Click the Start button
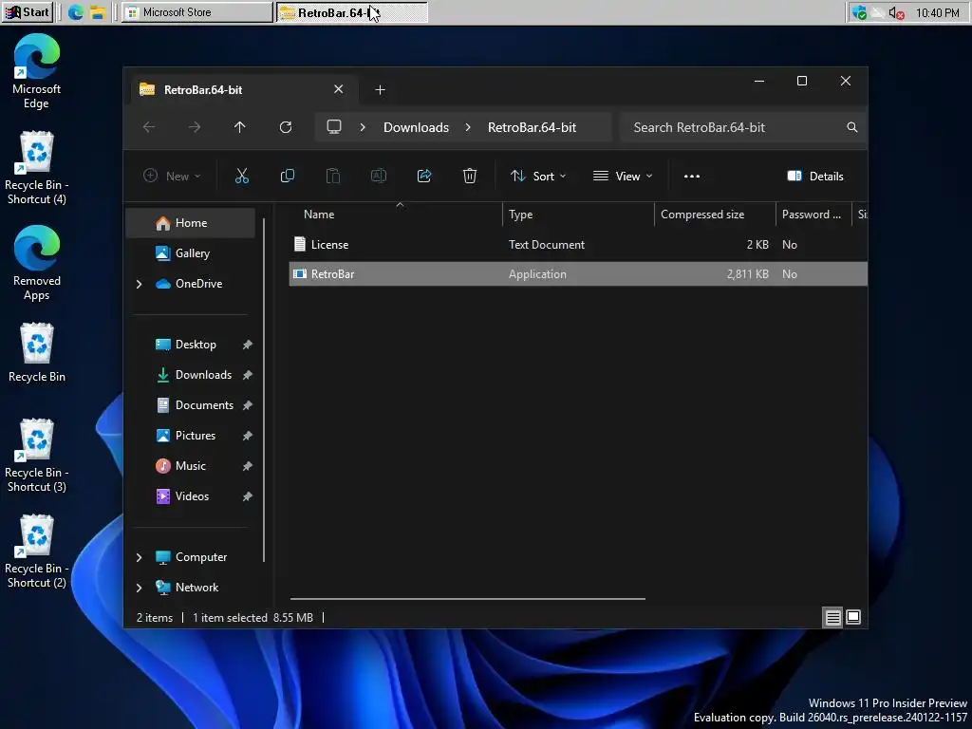Screen dimensions: 972x729 coord(28,12)
